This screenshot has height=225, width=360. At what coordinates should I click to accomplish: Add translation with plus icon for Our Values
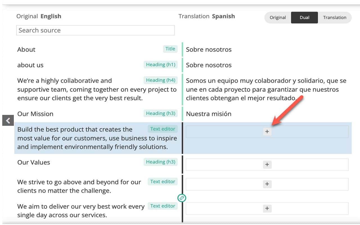(267, 165)
